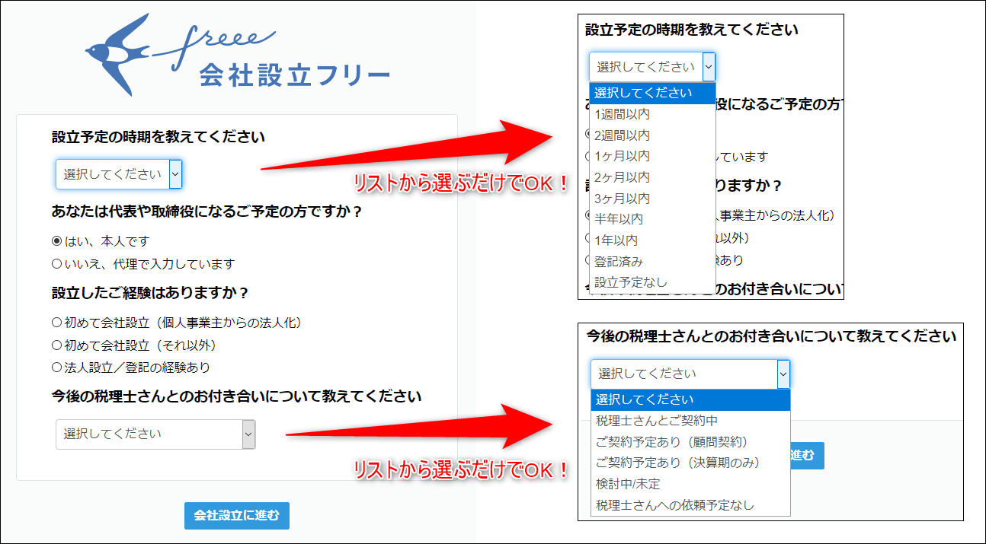
Task: Choose 初めて会社設立（それ以外） radio option
Action: (x=56, y=345)
